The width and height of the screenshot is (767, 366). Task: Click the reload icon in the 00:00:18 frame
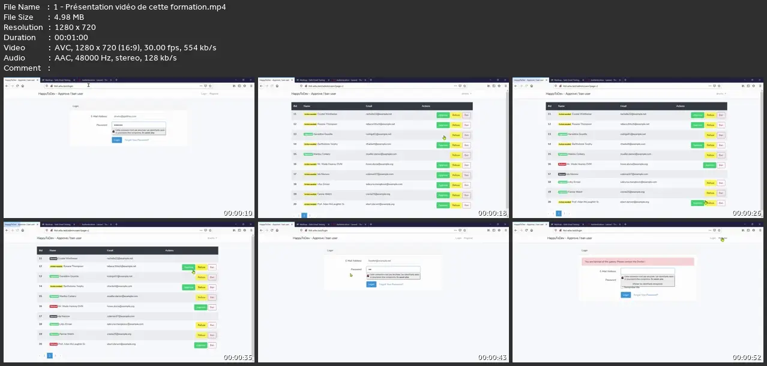click(272, 86)
